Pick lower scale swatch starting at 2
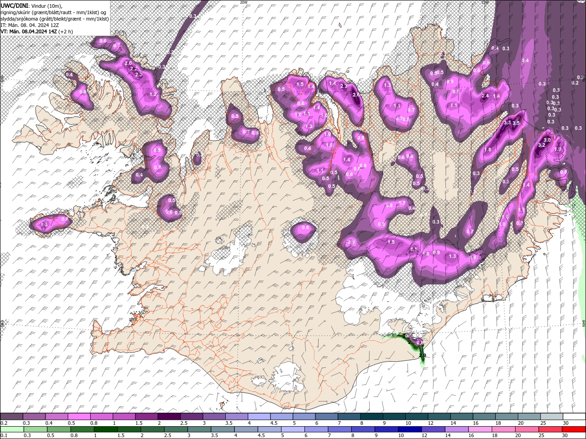This screenshot has height=439, width=586. coord(152,429)
